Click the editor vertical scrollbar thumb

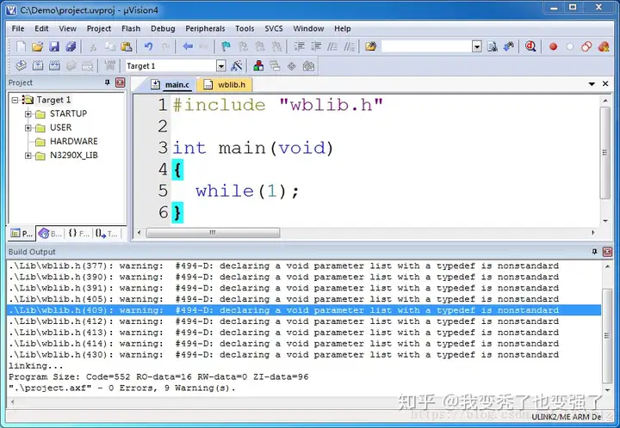point(605,152)
